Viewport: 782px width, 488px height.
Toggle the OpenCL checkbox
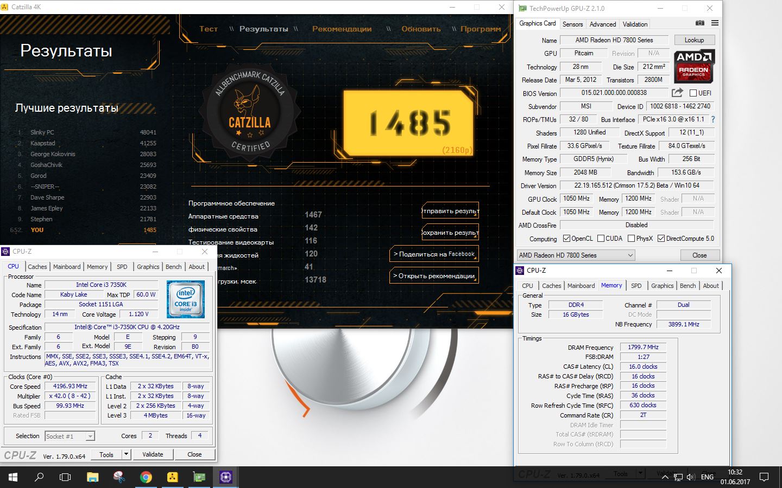point(566,239)
